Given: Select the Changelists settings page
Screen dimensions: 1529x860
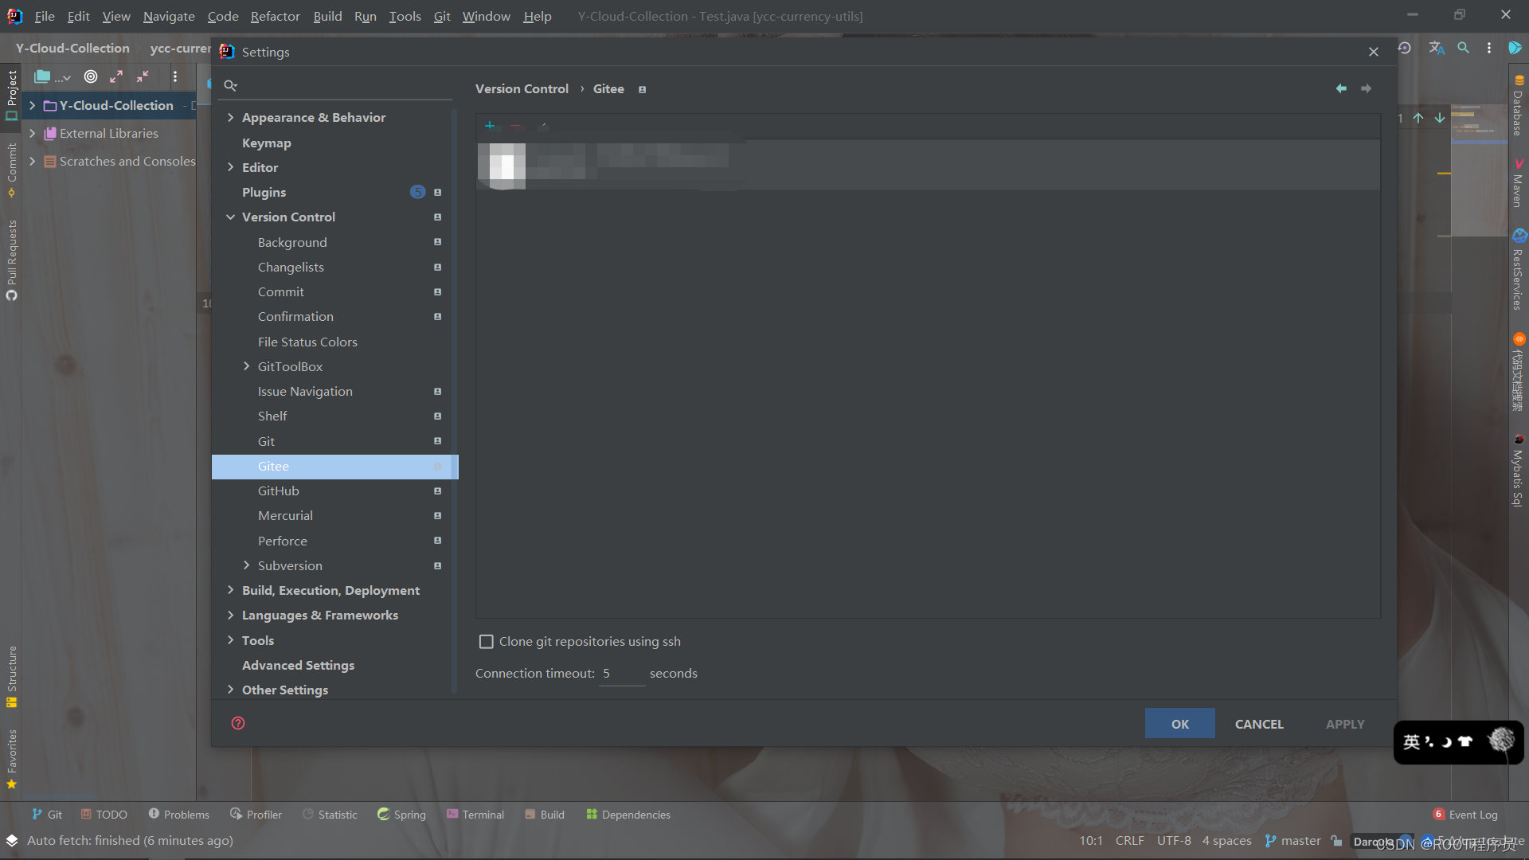Looking at the screenshot, I should click(291, 268).
